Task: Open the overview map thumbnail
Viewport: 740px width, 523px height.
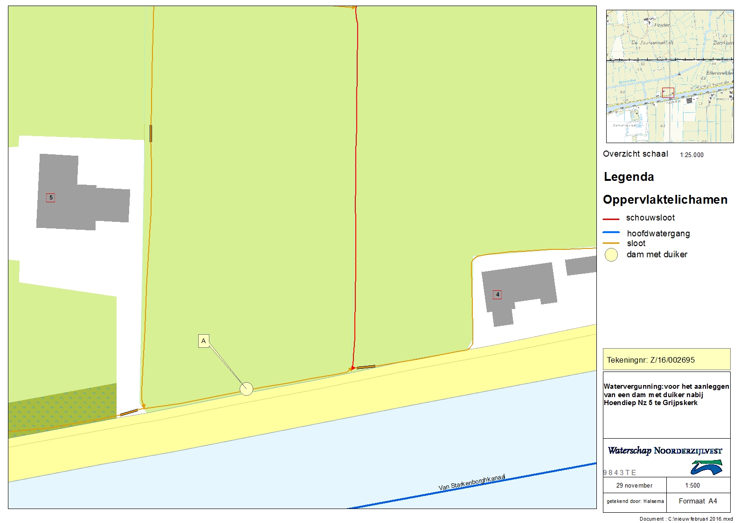Action: coord(670,76)
